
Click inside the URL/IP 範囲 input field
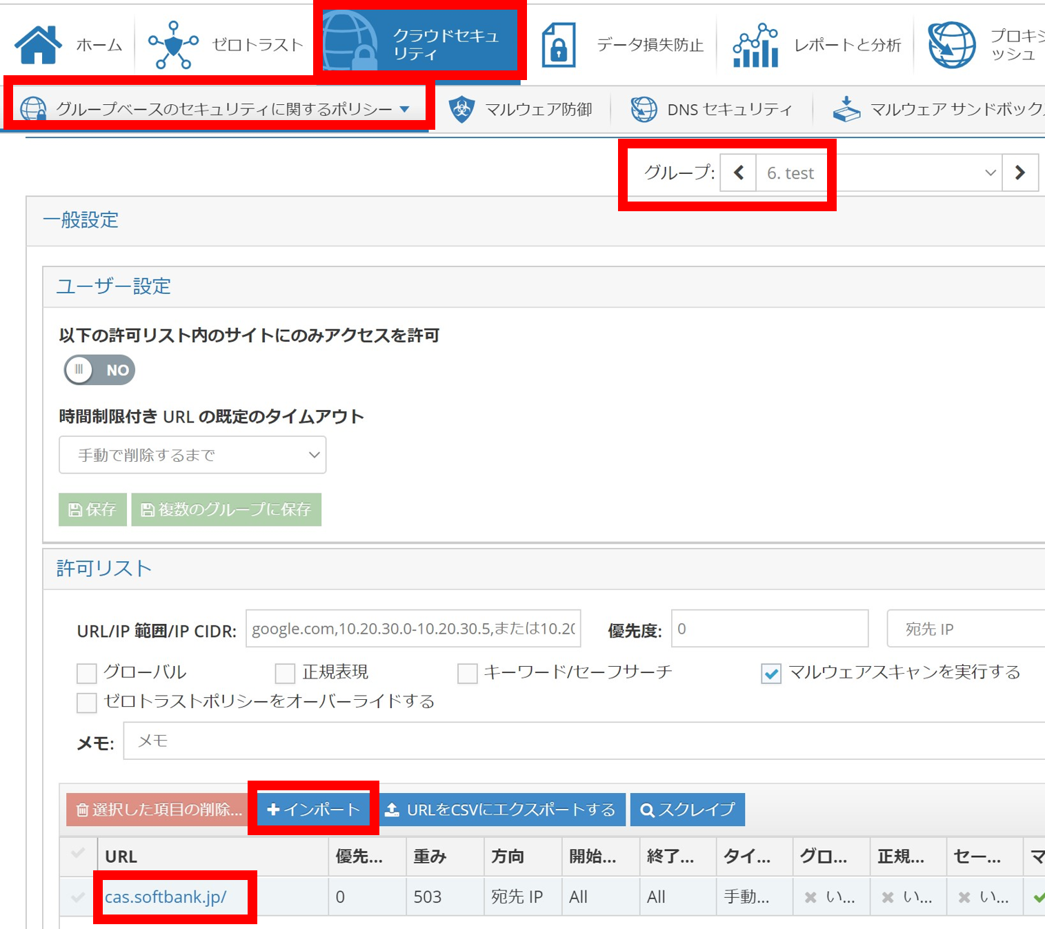412,628
